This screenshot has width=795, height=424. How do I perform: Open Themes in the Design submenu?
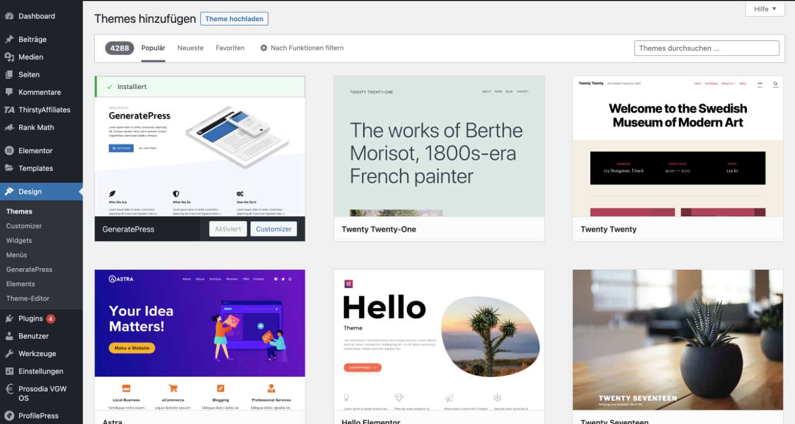(x=19, y=211)
